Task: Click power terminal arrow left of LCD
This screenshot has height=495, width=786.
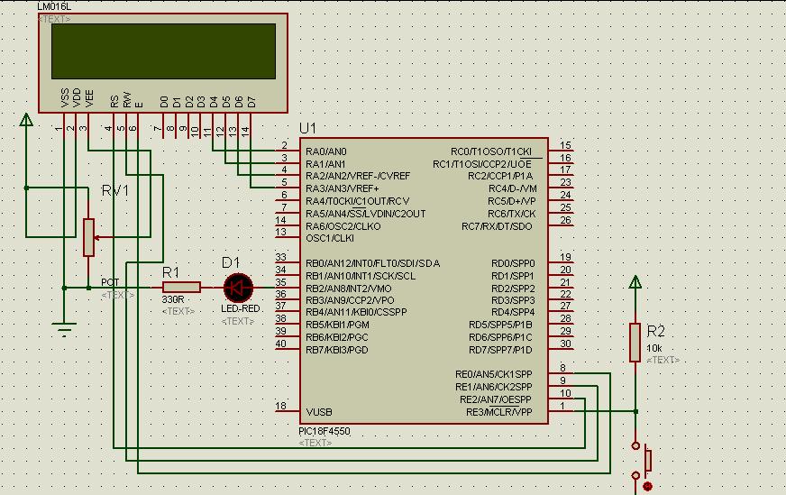Action: (26, 120)
